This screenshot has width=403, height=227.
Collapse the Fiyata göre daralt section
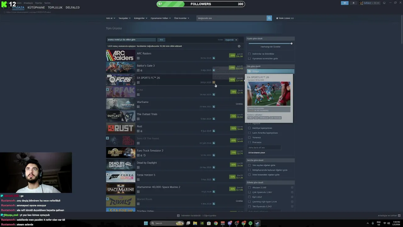270,38
